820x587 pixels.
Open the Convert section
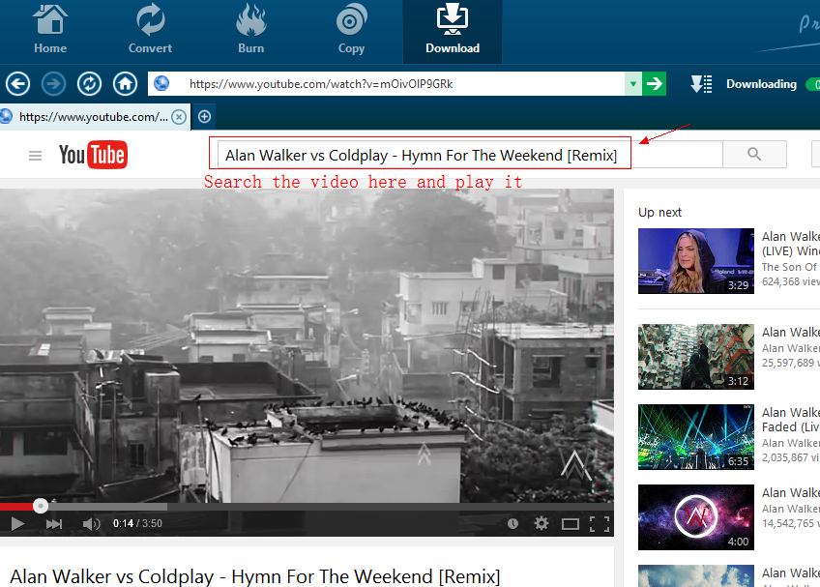tap(150, 30)
